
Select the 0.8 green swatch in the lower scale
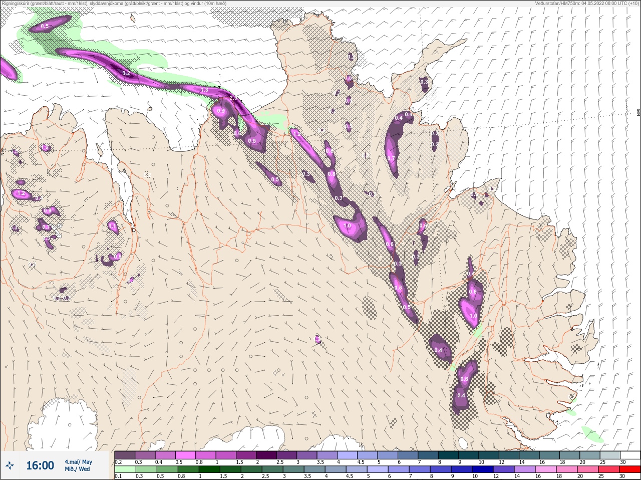tap(188, 469)
